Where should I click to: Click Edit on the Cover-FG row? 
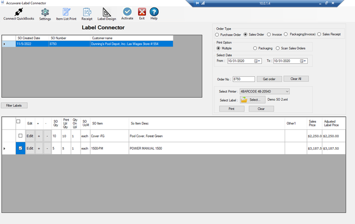coord(30,136)
